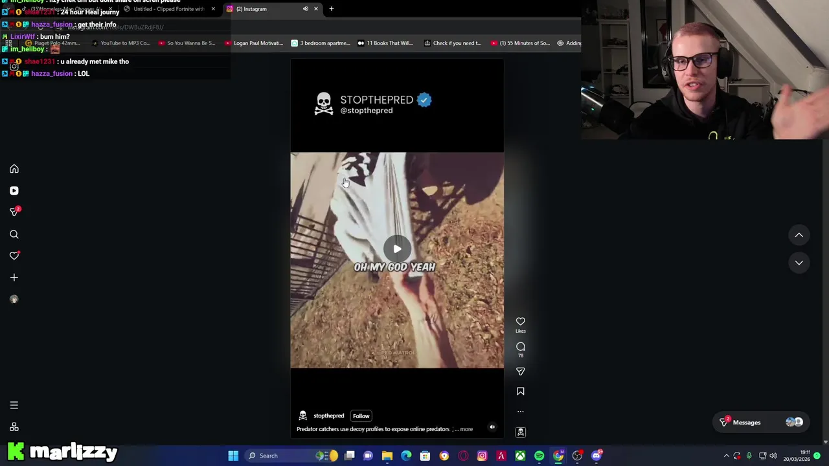
Task: Open '55 Minutes of So...' bookmark
Action: click(x=519, y=43)
